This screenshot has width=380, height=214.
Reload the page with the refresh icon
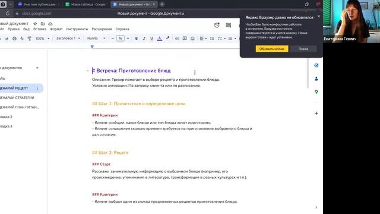tap(8, 13)
